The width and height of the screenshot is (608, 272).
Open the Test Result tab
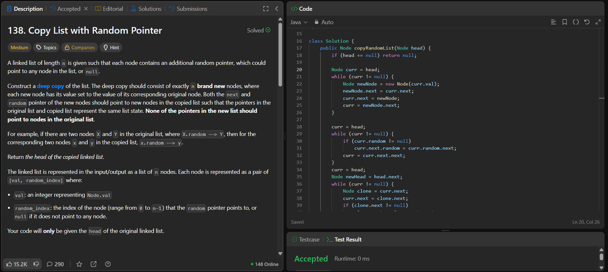tap(343, 239)
